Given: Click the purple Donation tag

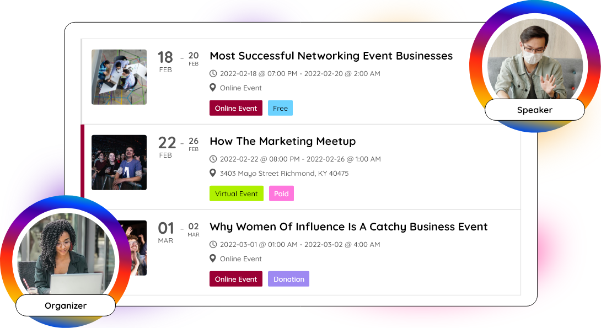Looking at the screenshot, I should (x=288, y=279).
